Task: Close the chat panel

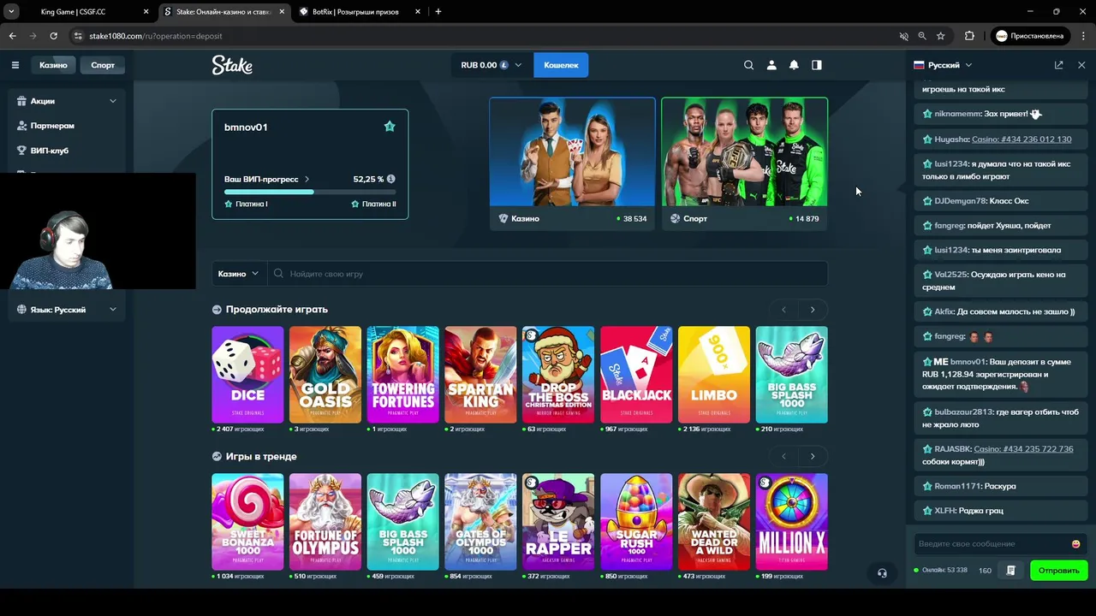Action: (x=1081, y=65)
